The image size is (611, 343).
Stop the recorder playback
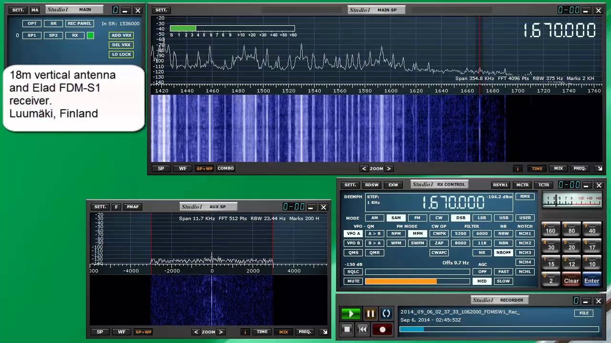(347, 329)
